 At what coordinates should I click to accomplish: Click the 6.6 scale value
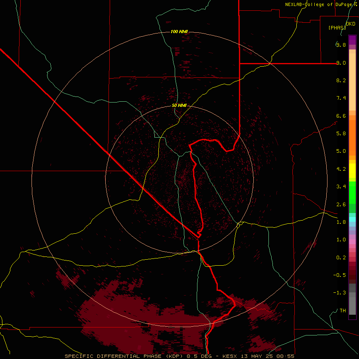[341, 116]
